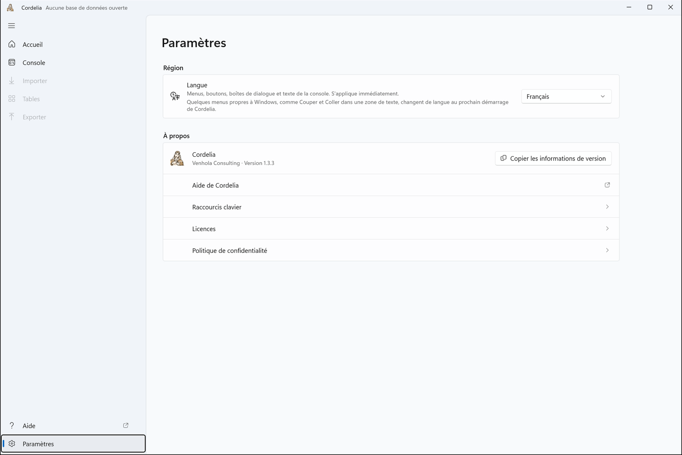Click the Paramètres page heading
The width and height of the screenshot is (682, 455).
tap(194, 43)
